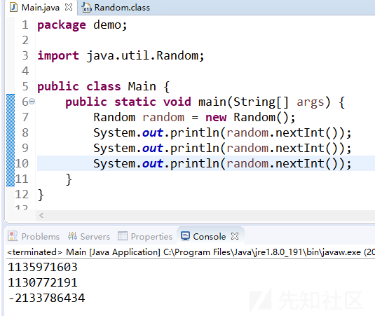Viewport: 375px width, 316px height.
Task: Click the 'import java.util.Random;' statement
Action: [x=121, y=55]
